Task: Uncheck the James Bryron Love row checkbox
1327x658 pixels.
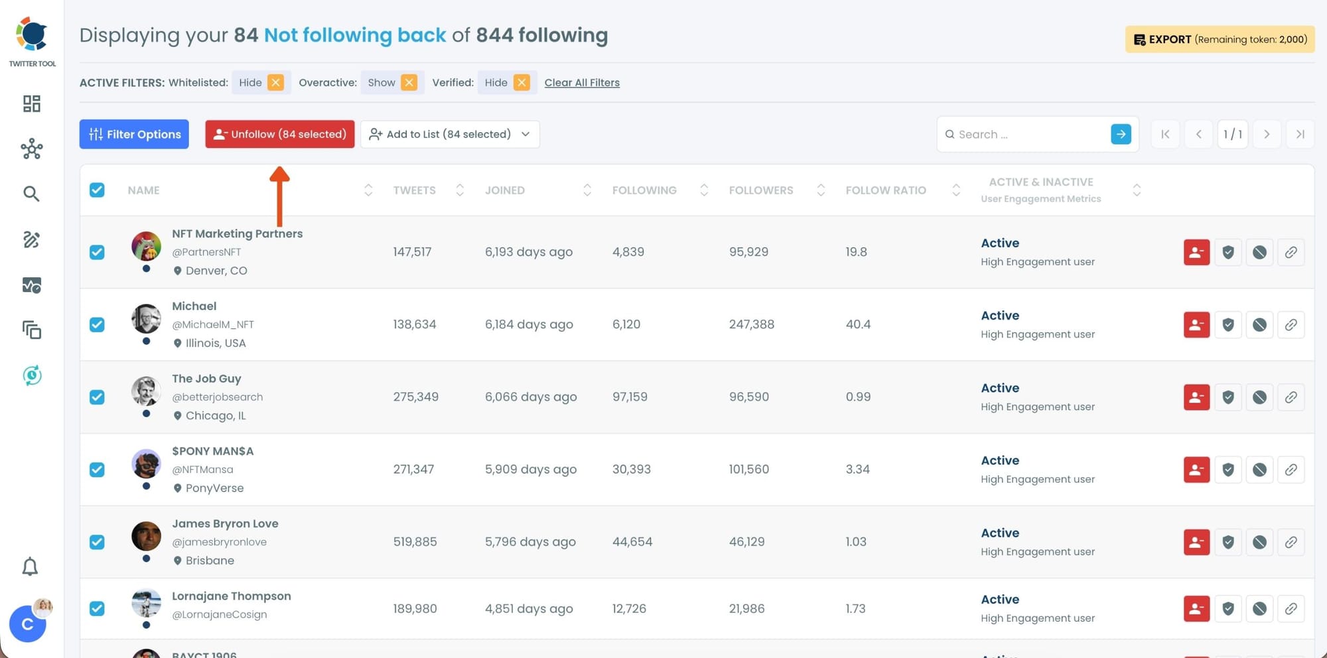Action: tap(97, 542)
